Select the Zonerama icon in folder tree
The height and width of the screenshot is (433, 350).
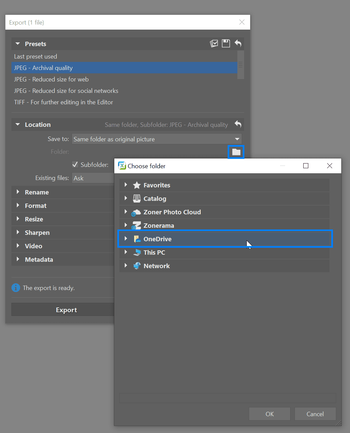click(x=137, y=225)
